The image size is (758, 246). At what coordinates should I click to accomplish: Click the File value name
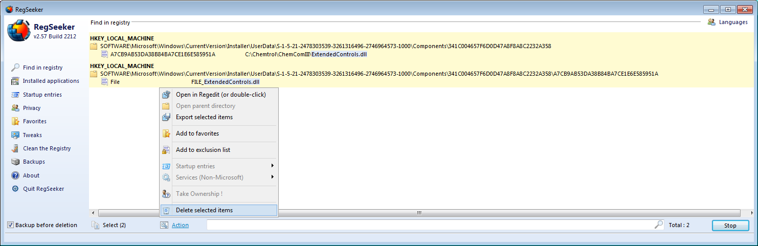[115, 81]
